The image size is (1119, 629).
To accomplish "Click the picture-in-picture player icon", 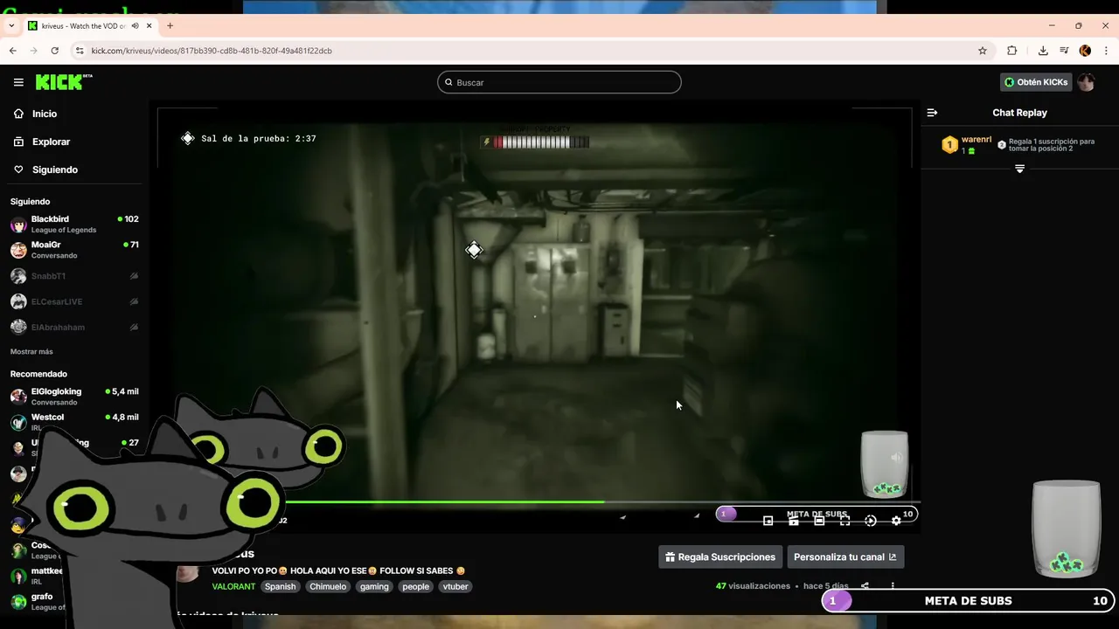I will [768, 521].
